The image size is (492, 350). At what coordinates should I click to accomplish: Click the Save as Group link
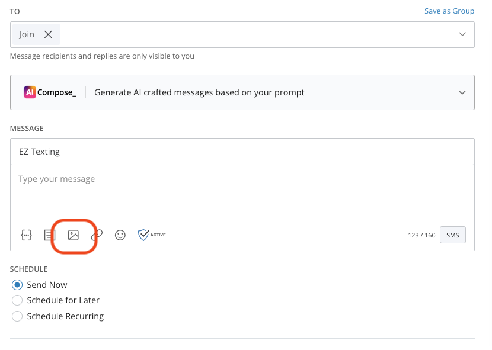[449, 11]
